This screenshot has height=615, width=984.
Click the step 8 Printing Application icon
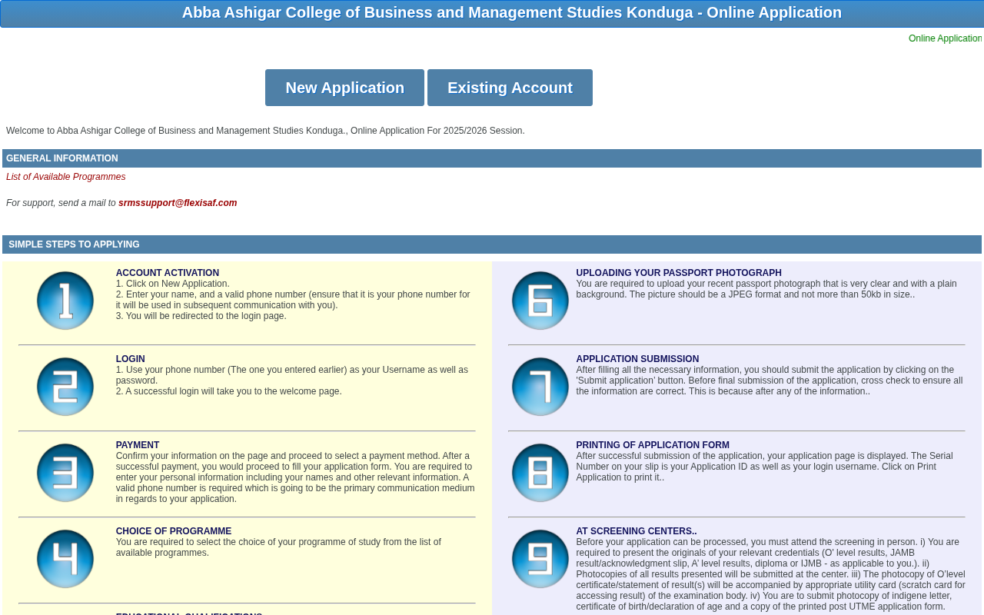[540, 473]
